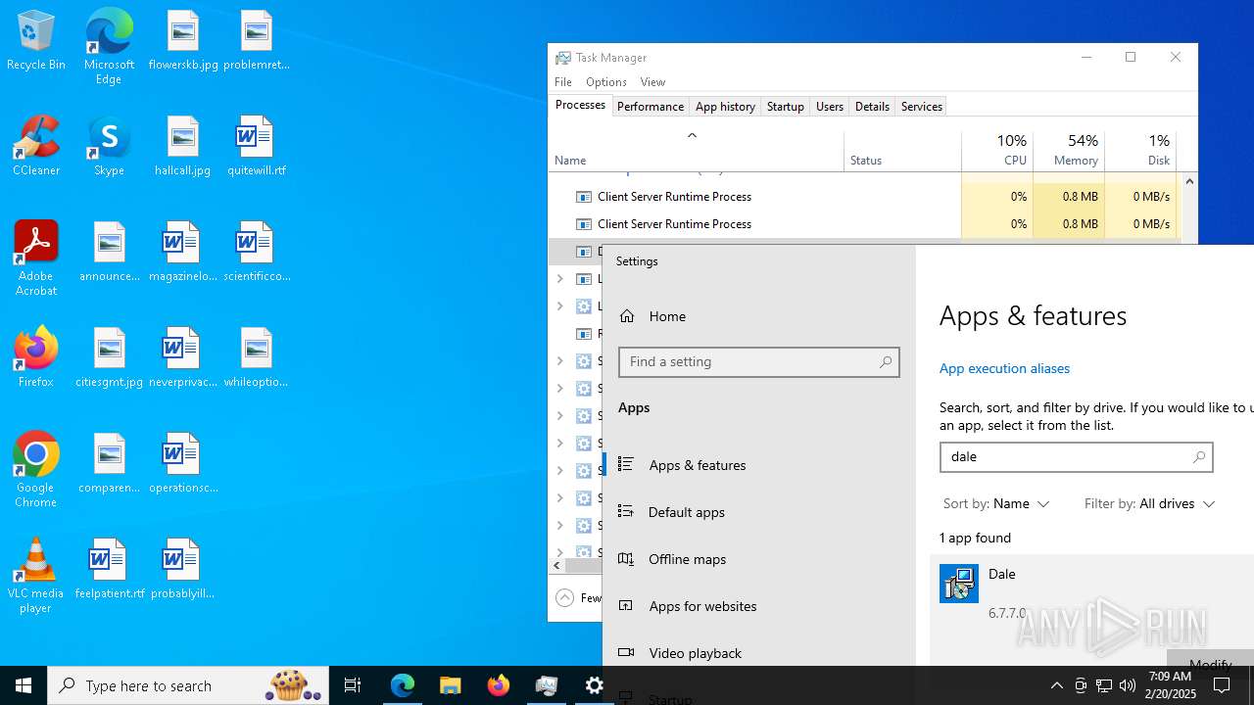Open the File menu in Task Manager
This screenshot has width=1254, height=705.
pos(563,82)
